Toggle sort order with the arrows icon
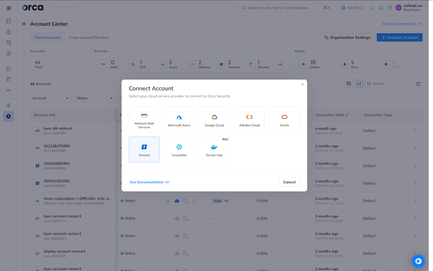This screenshot has width=433, height=271. point(359,84)
